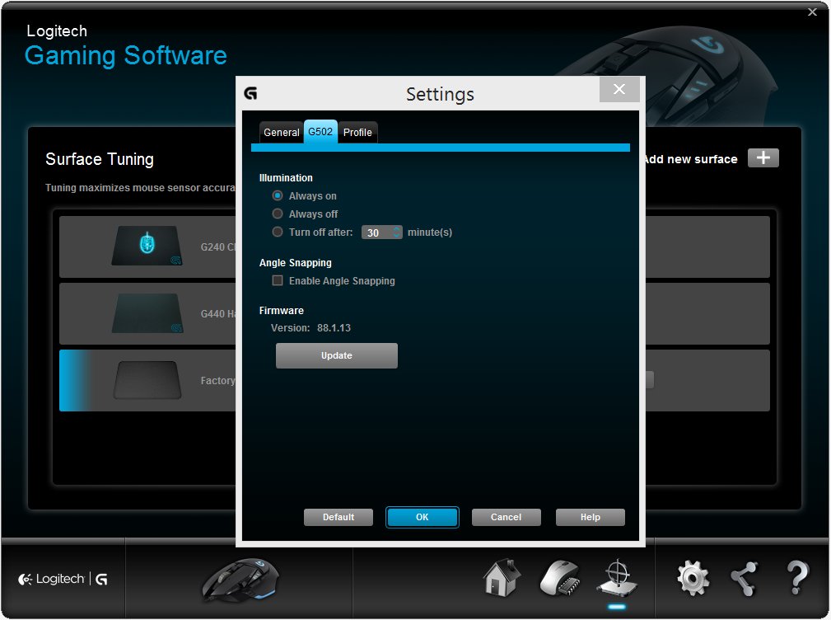Viewport: 831px width, 620px height.
Task: Select the Surface Tuning crosshair icon
Action: click(x=617, y=578)
